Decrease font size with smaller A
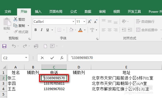Image resolution: width=162 pixels, height=98 pixels. pyautogui.click(x=96, y=21)
